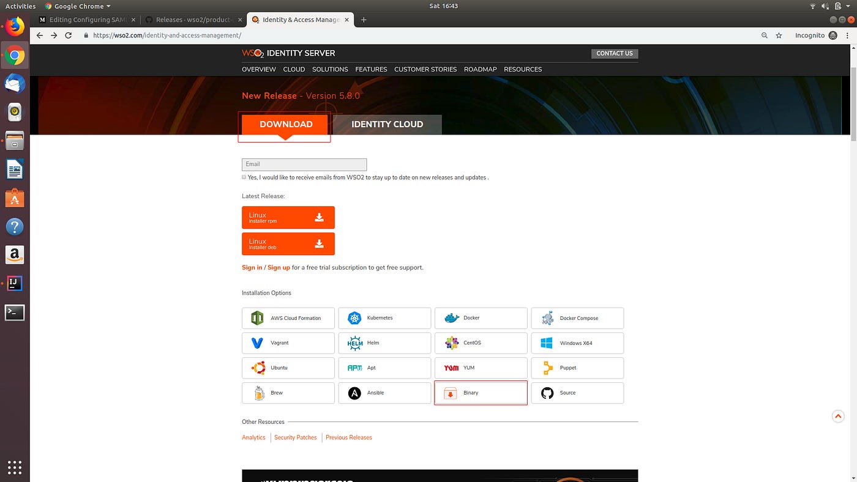Bookmark this page with star icon

(x=779, y=35)
